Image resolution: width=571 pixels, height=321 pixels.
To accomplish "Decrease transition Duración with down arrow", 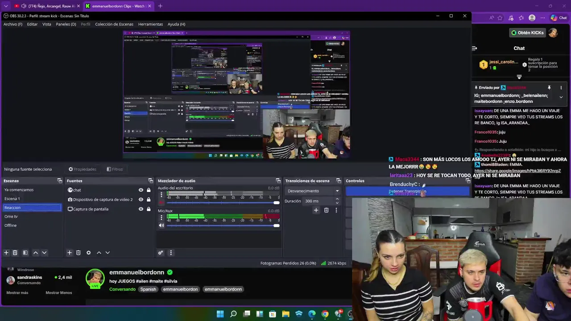I will coord(337,203).
